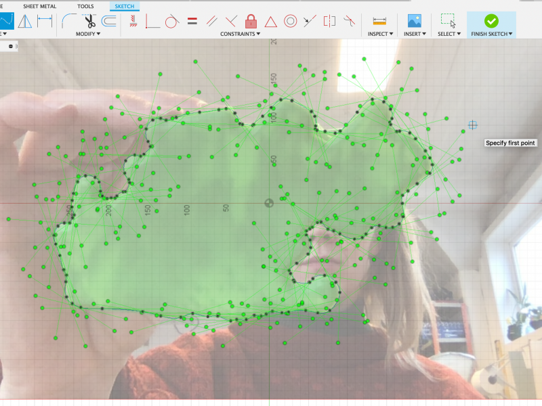Choose the Parallel constraint
This screenshot has height=406, width=542.
tap(211, 20)
